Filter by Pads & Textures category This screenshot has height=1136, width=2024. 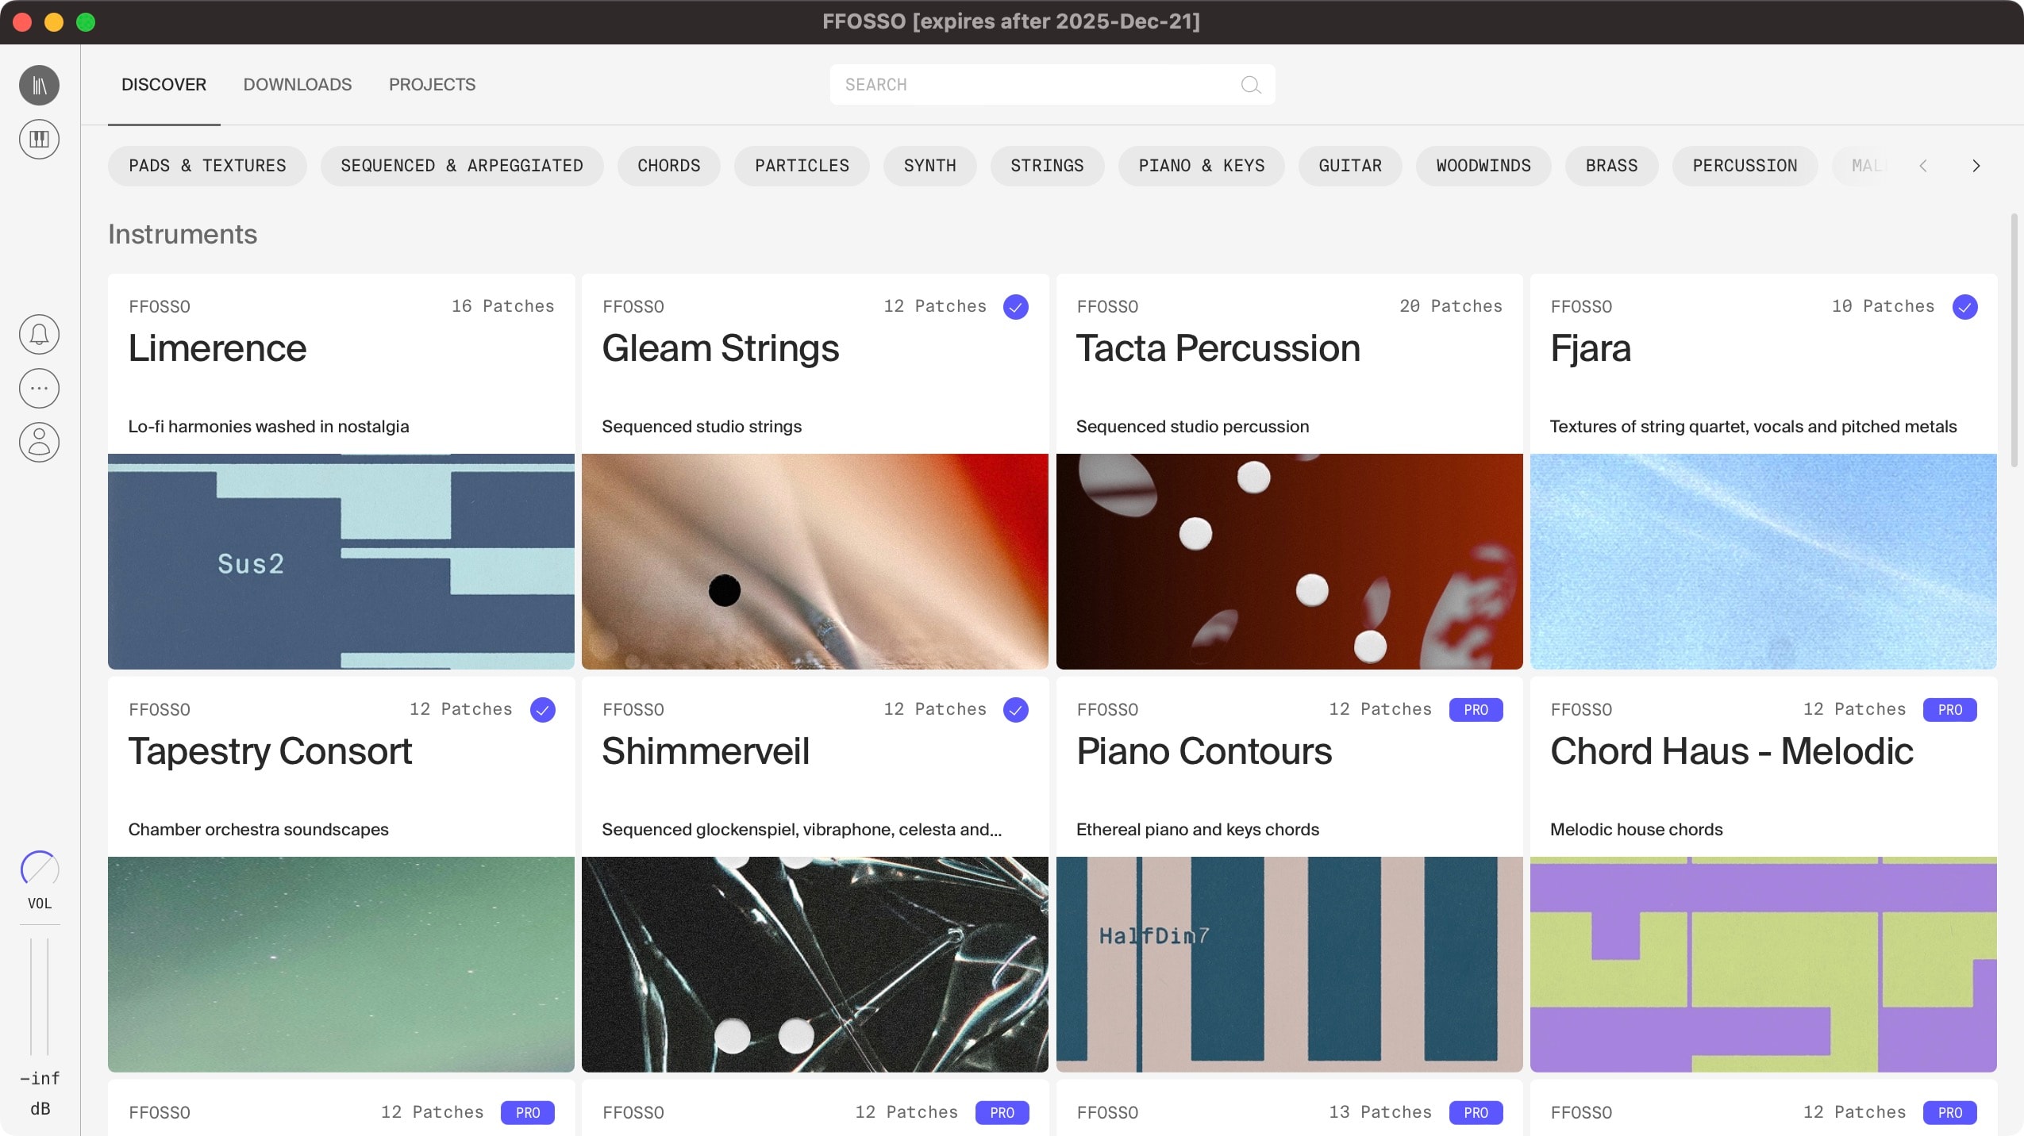point(207,166)
